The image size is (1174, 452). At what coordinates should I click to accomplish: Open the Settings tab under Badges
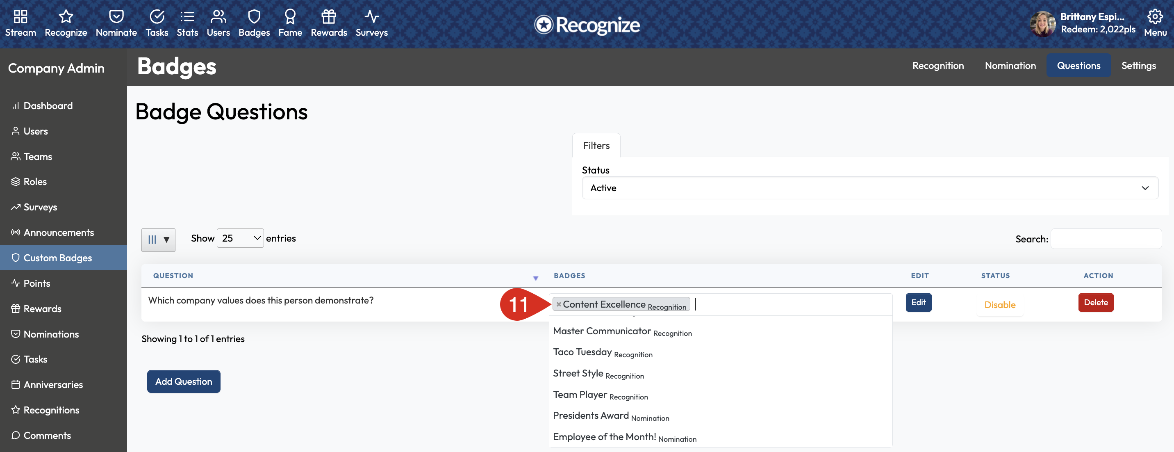click(x=1138, y=66)
